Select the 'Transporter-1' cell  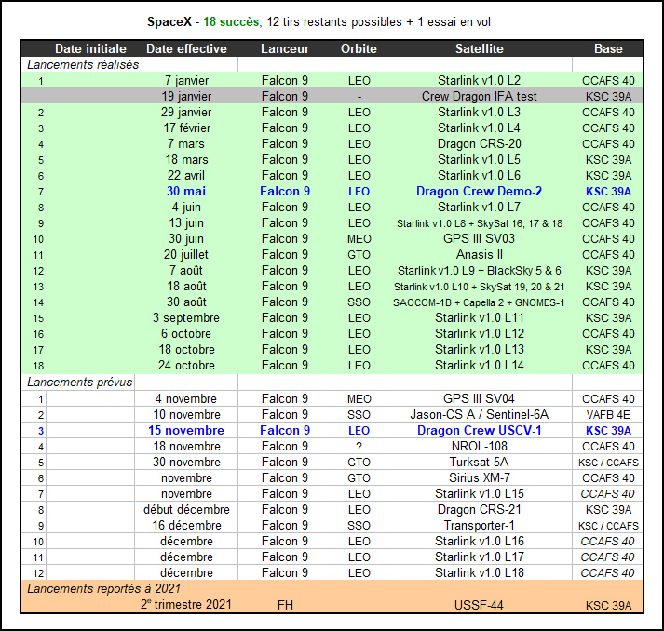click(480, 526)
